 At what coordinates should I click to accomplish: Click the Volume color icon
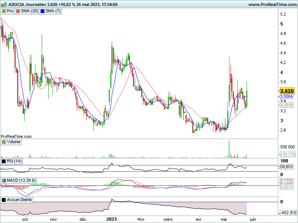pyautogui.click(x=4, y=142)
